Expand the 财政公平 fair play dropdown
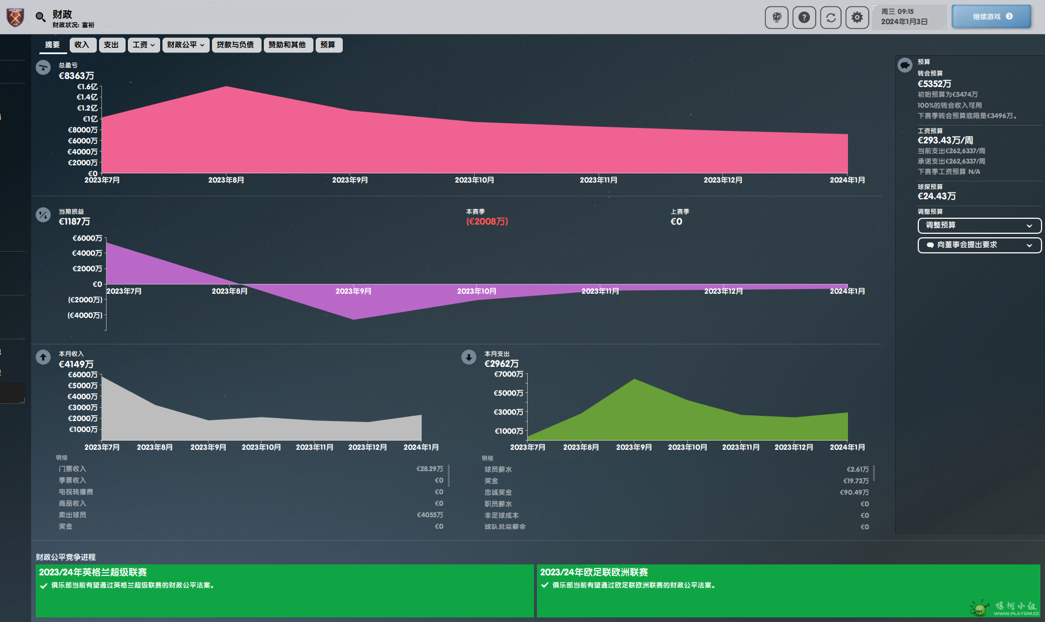Screen dimensions: 1045x622 click(x=185, y=45)
